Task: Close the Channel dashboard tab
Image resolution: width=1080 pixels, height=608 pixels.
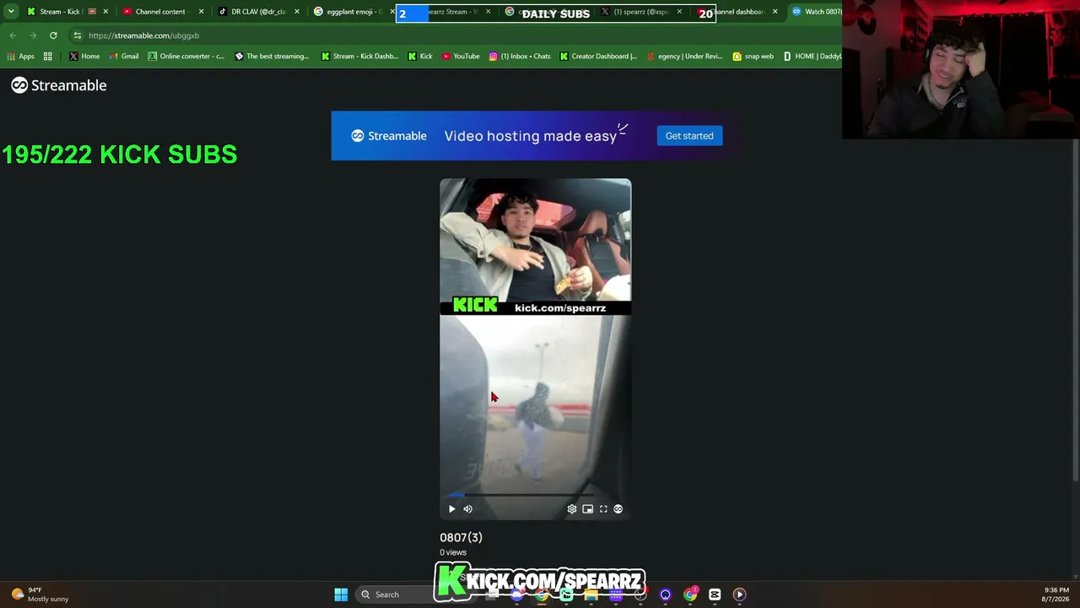Action: pos(775,12)
